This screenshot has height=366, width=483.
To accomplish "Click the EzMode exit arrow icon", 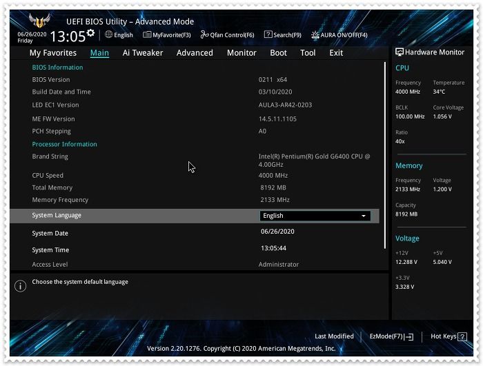I will click(409, 337).
